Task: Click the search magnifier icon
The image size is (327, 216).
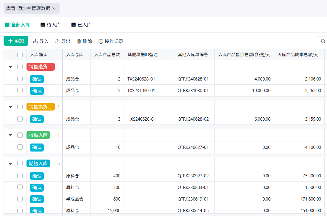Action: point(323,41)
